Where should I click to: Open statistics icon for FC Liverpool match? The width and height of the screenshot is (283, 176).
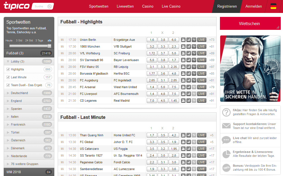pos(189,94)
